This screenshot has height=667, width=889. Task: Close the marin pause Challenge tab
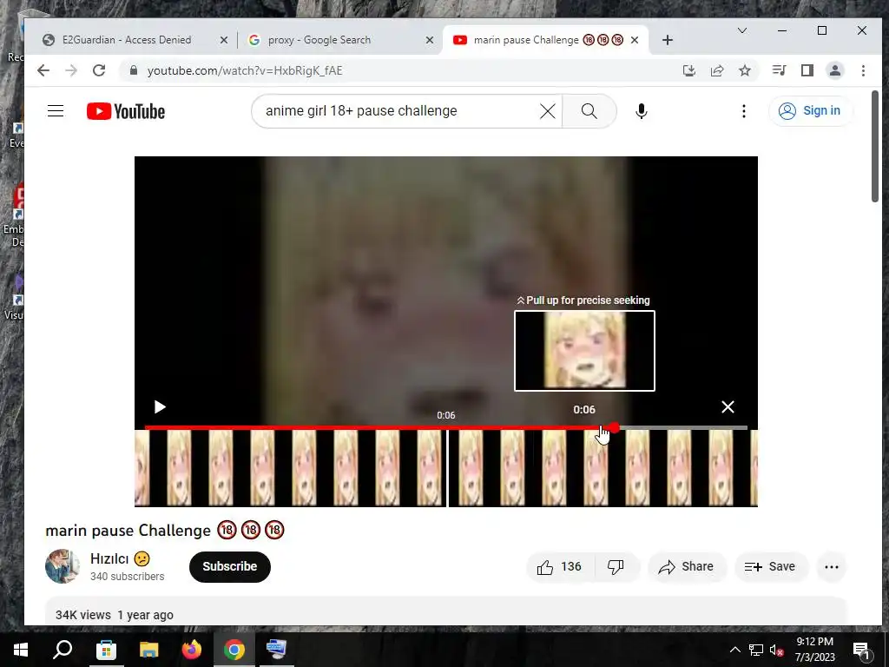[635, 40]
